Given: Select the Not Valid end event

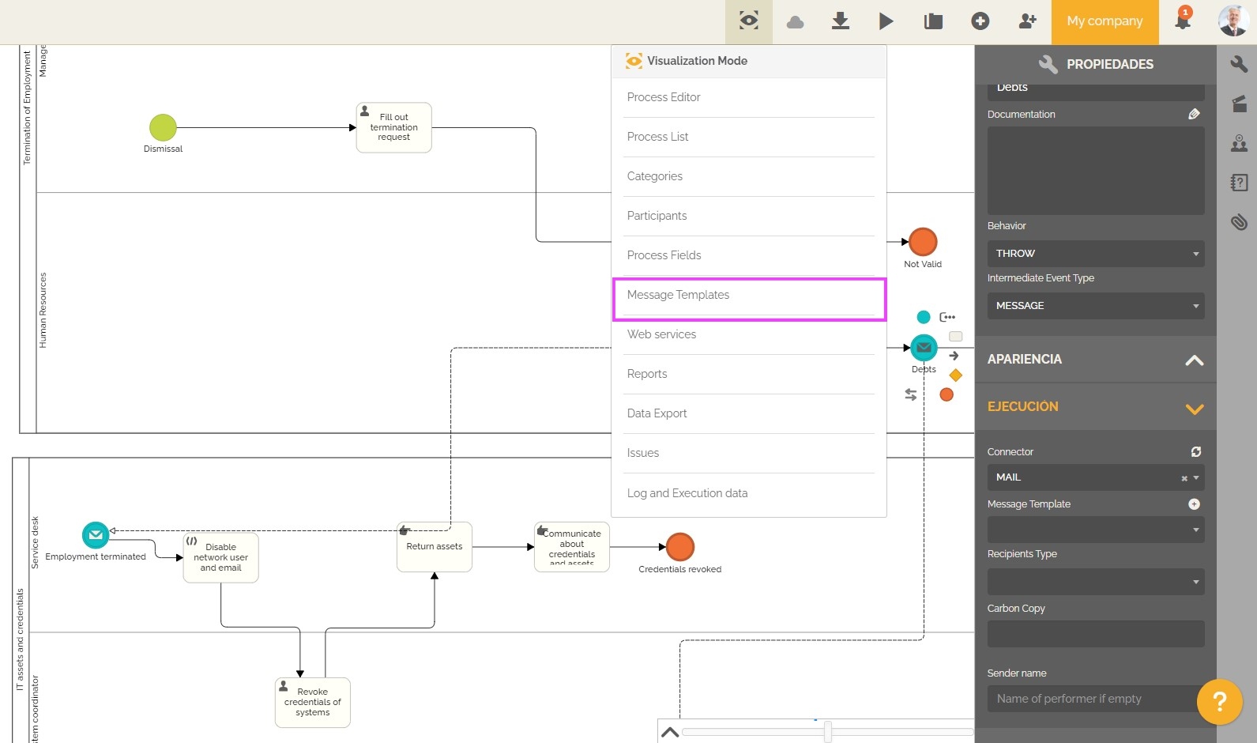Looking at the screenshot, I should 923,242.
